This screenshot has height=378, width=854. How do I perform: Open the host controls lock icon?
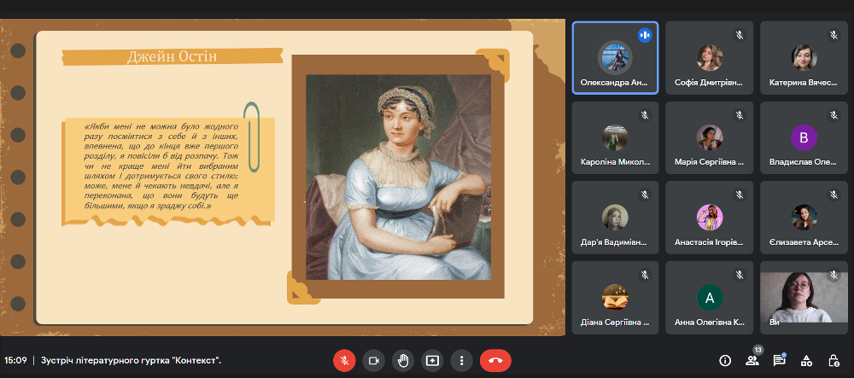click(834, 360)
